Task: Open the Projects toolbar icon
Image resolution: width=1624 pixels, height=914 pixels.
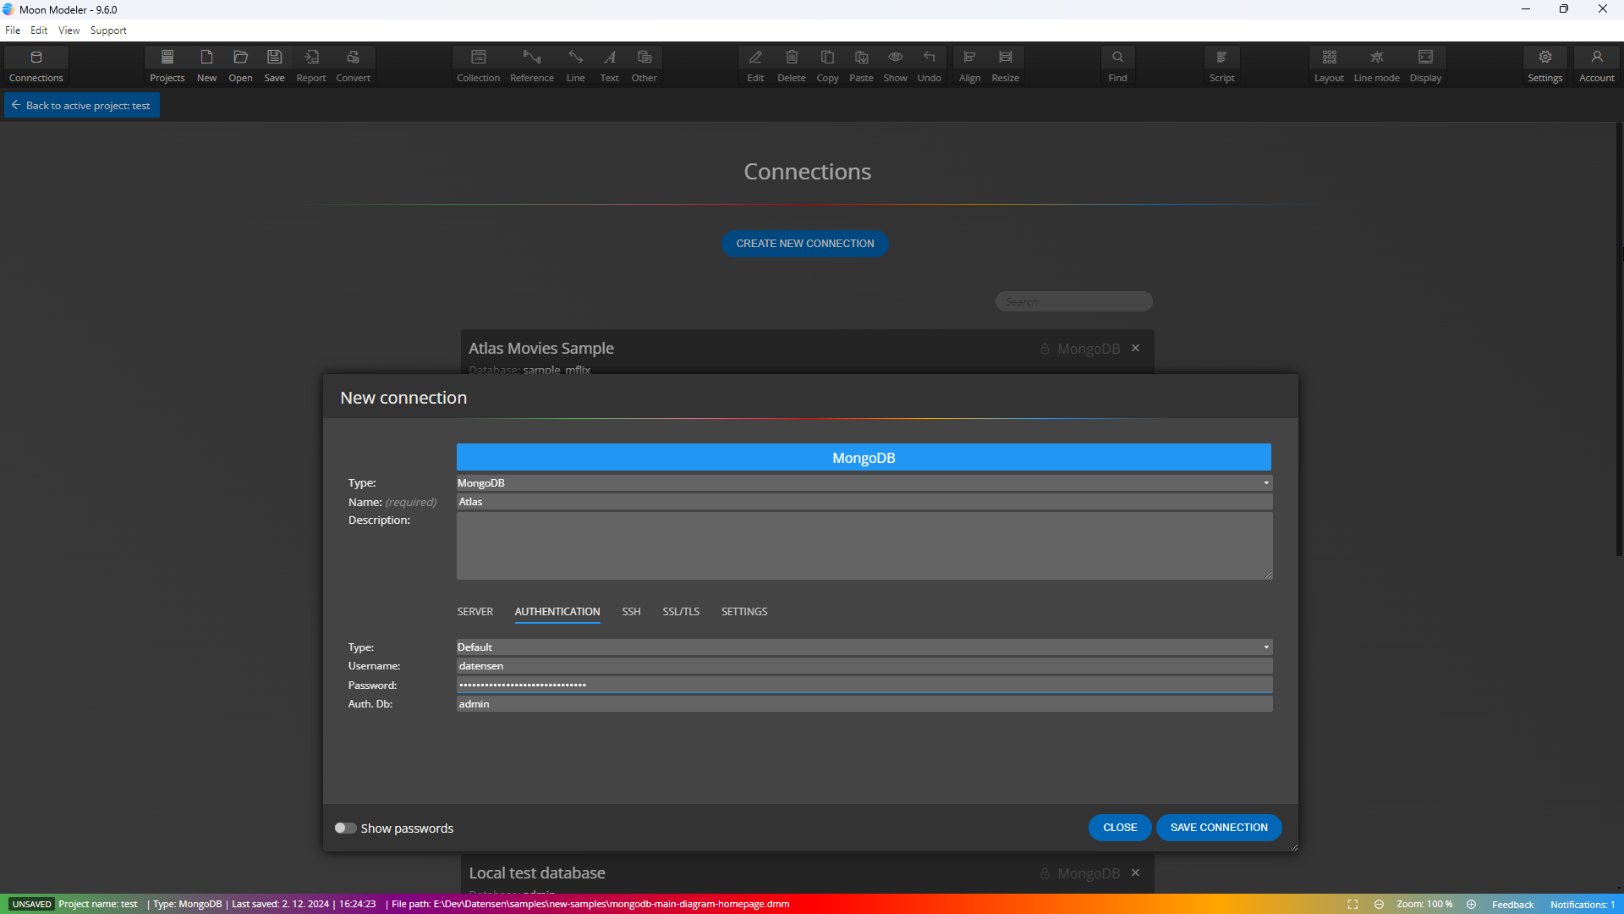Action: tap(167, 65)
